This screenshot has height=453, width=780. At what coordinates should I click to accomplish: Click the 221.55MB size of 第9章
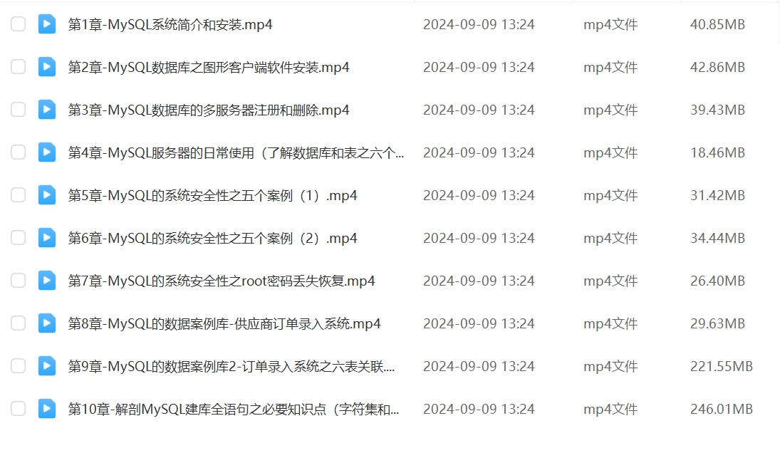[722, 367]
